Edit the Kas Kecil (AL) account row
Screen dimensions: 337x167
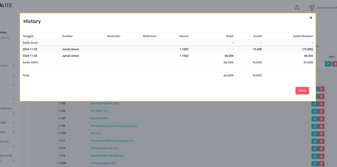click(315, 119)
